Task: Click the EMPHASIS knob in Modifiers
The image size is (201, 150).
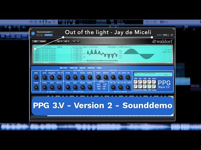Action: (x=106, y=77)
